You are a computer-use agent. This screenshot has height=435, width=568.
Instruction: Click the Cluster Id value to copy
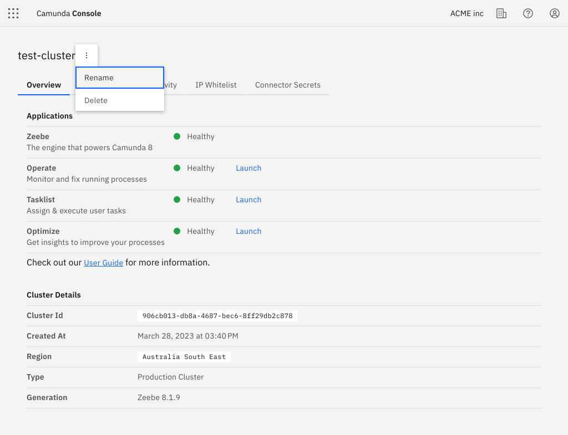point(217,316)
